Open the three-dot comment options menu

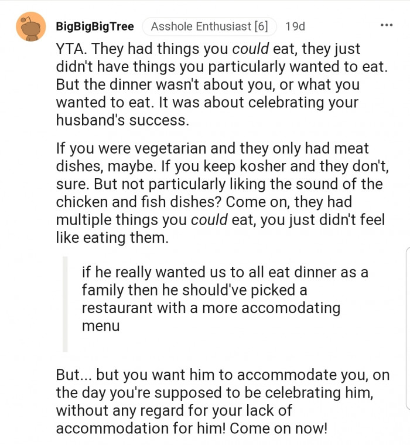click(x=387, y=25)
